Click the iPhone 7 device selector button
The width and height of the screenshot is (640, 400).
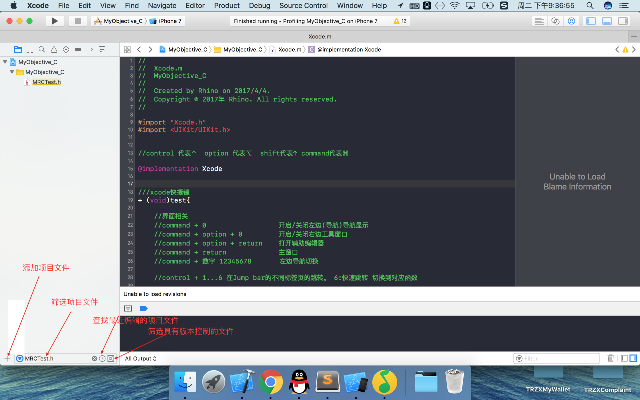167,21
